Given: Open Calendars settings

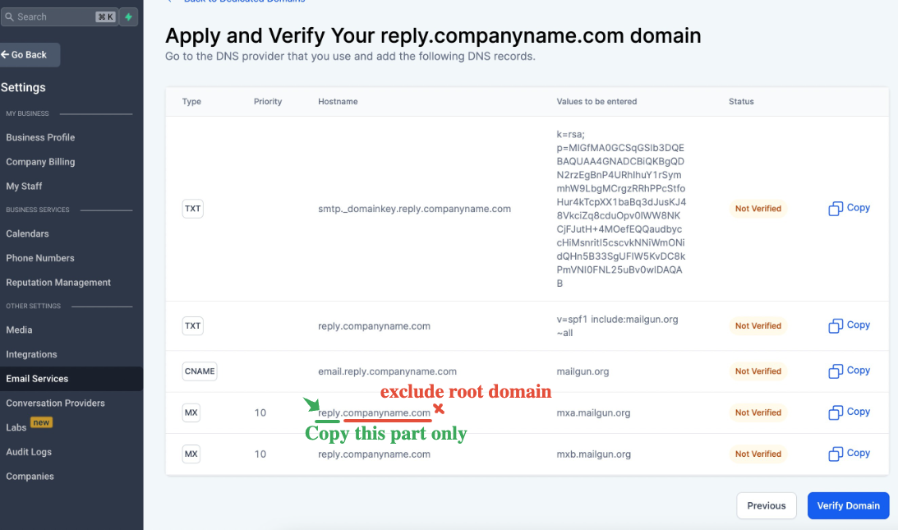Looking at the screenshot, I should tap(27, 233).
